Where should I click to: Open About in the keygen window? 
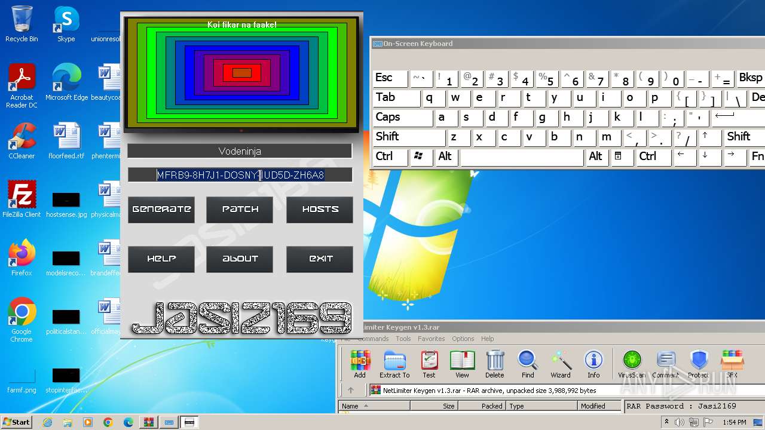(240, 259)
